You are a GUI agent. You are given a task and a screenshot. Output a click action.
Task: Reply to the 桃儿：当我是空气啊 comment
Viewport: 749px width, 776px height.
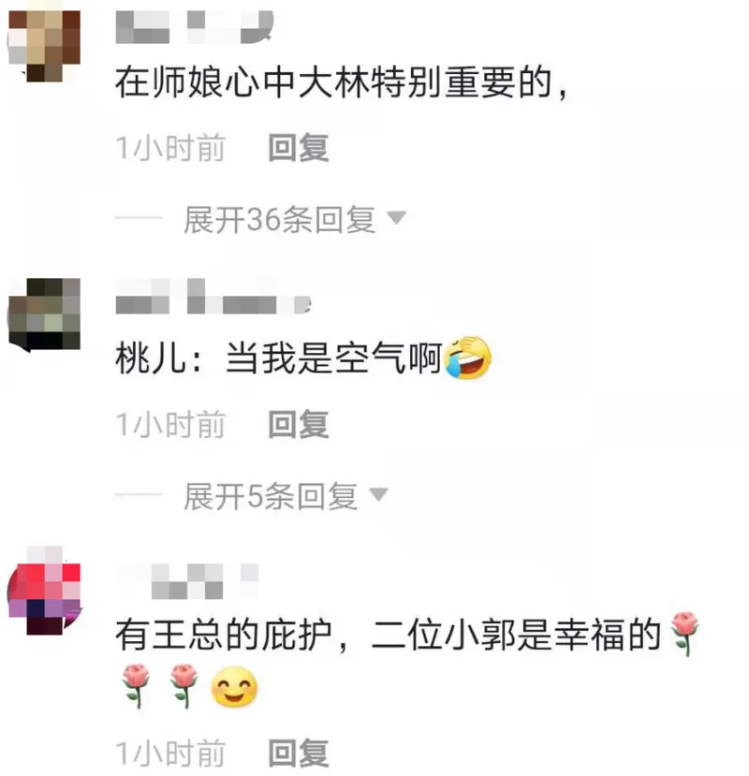click(299, 424)
